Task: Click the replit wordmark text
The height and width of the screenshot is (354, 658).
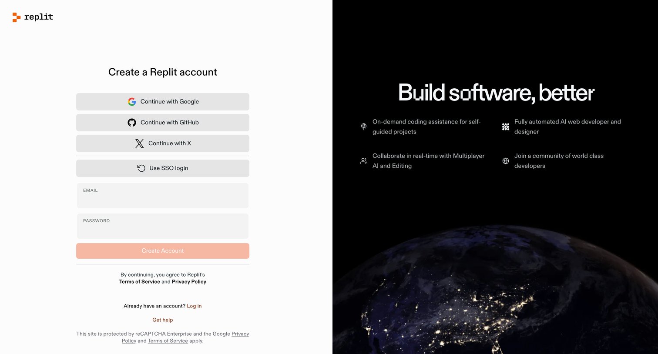Action: 39,17
